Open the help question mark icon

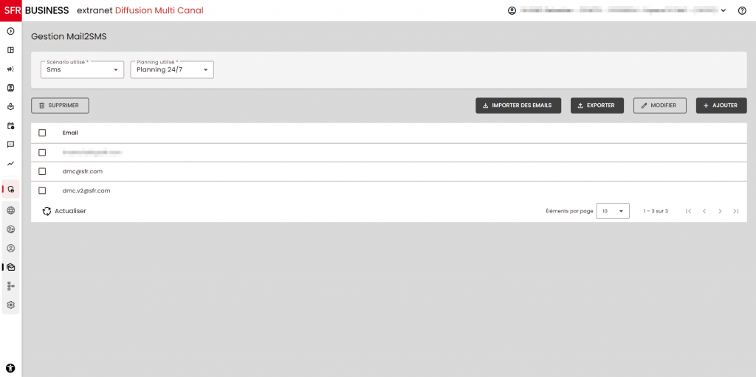pos(742,11)
